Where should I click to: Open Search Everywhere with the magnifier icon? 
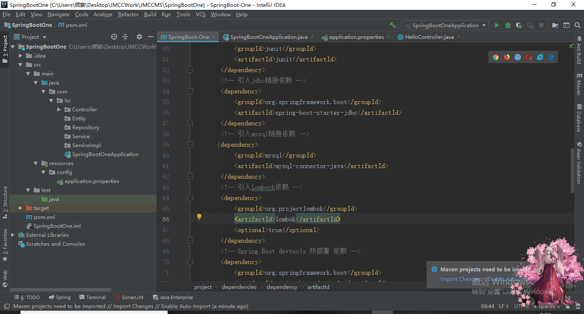tap(577, 25)
